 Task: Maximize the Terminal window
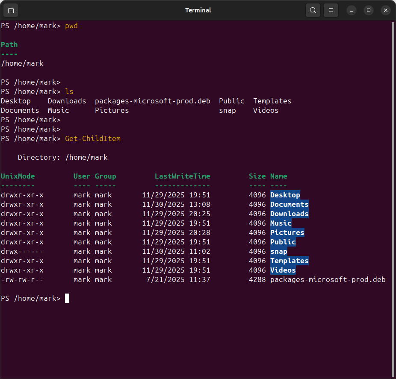368,10
